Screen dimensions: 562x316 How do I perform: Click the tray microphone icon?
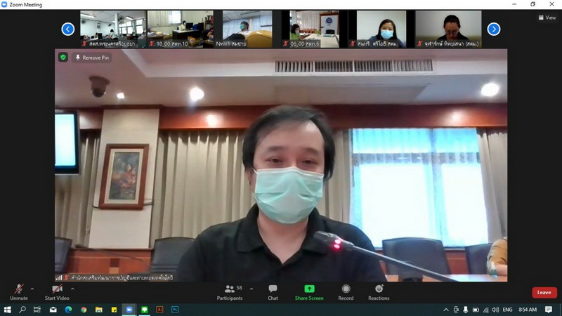coord(466,310)
